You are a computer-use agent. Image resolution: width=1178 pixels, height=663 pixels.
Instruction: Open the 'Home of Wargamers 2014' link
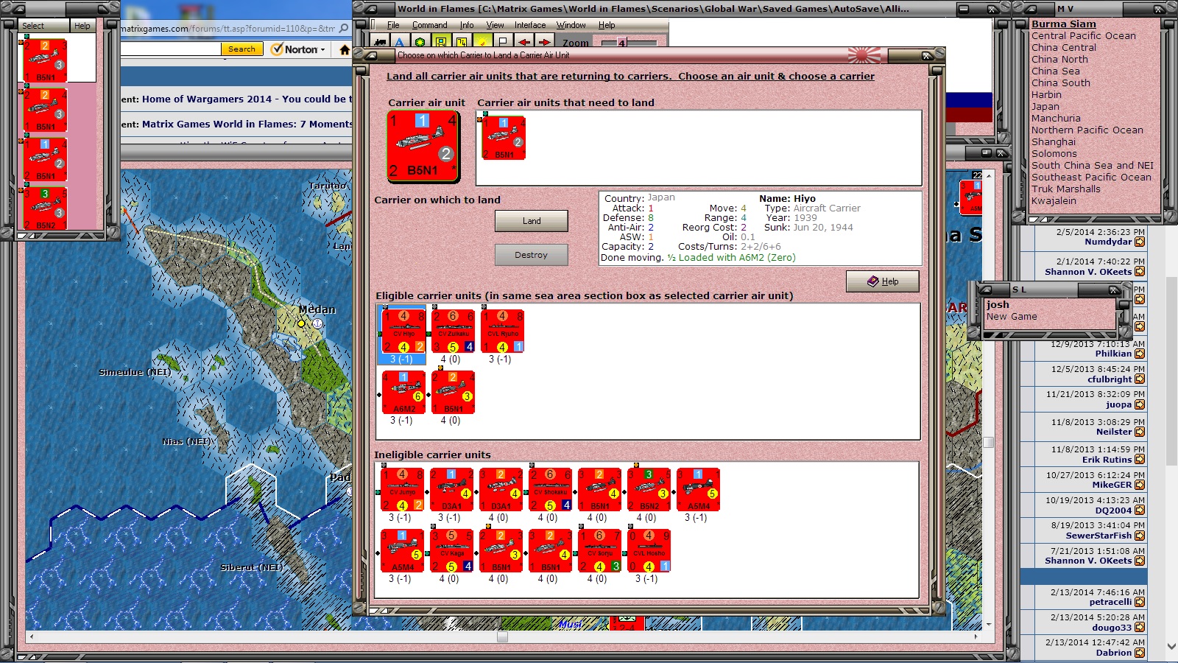[247, 99]
